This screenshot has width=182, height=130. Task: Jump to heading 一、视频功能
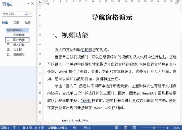(17, 35)
